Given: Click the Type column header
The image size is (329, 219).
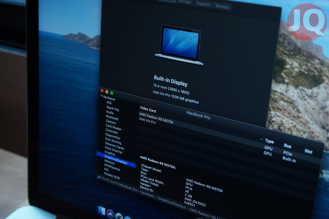Looking at the screenshot, I should tap(270, 141).
